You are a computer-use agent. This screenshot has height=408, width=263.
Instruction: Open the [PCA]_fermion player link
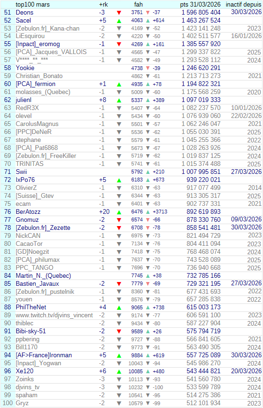click(36, 84)
